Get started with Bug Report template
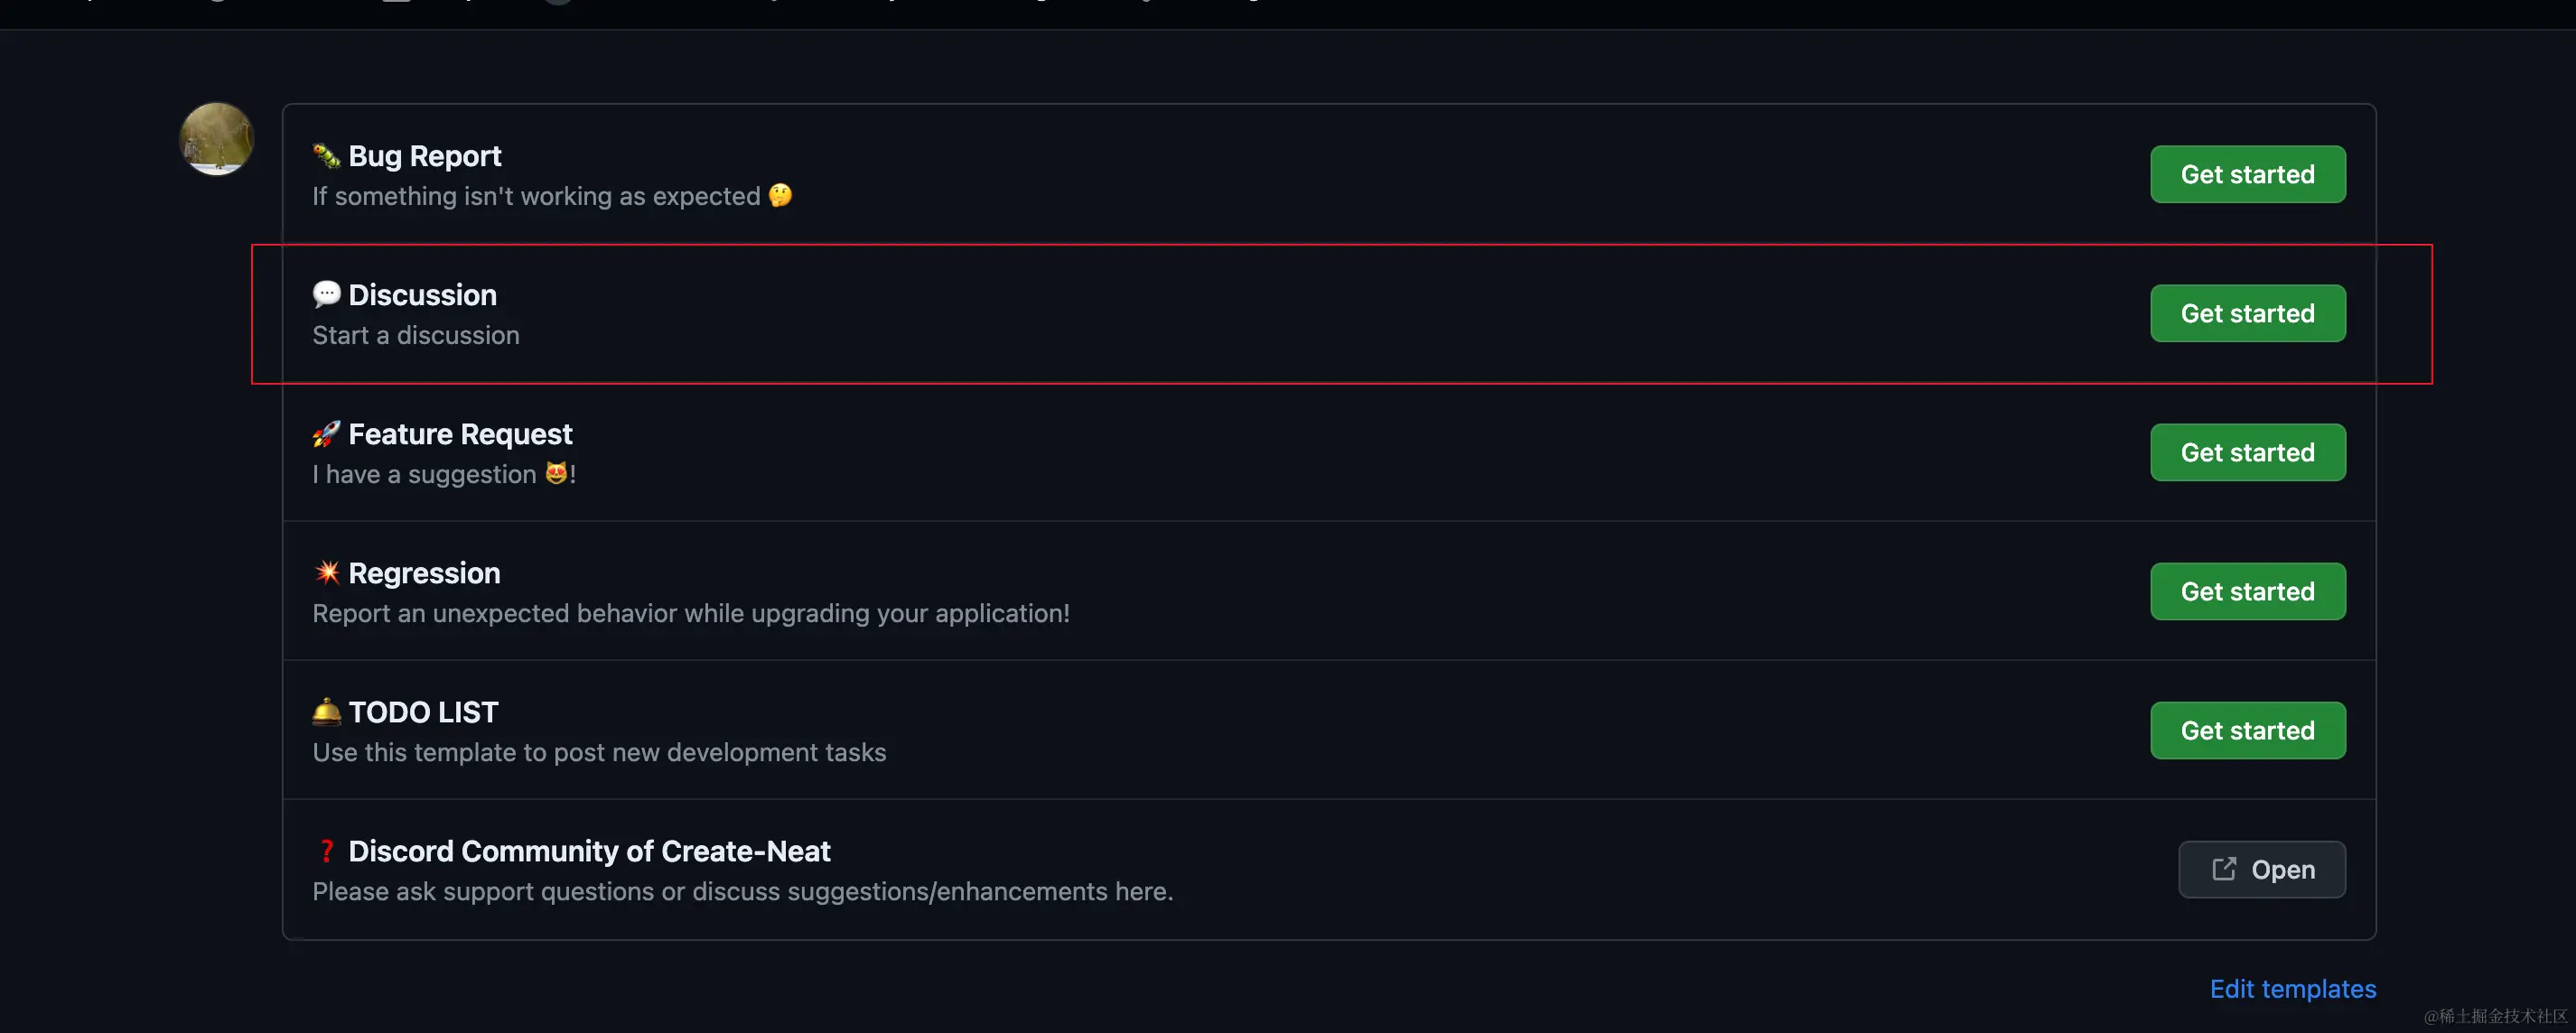The image size is (2576, 1033). point(2247,174)
